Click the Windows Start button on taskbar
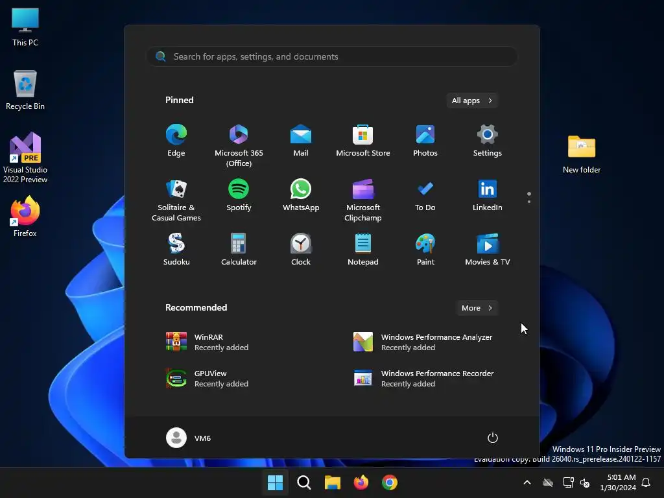The height and width of the screenshot is (498, 664). [x=275, y=482]
